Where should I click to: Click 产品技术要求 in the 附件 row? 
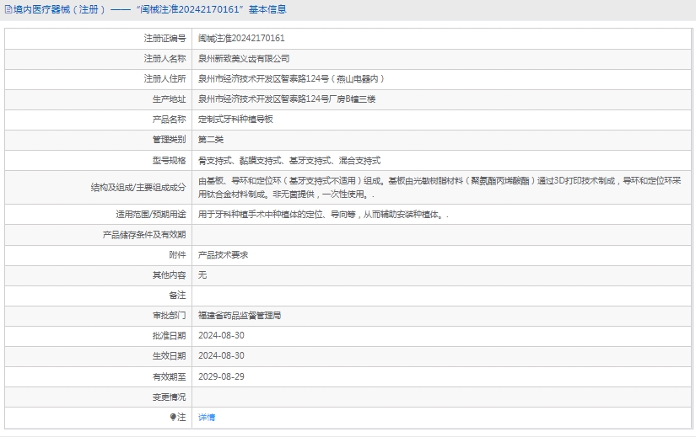tap(223, 254)
